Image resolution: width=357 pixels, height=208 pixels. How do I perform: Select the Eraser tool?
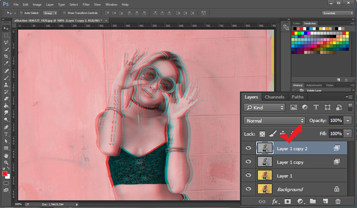pyautogui.click(x=6, y=99)
